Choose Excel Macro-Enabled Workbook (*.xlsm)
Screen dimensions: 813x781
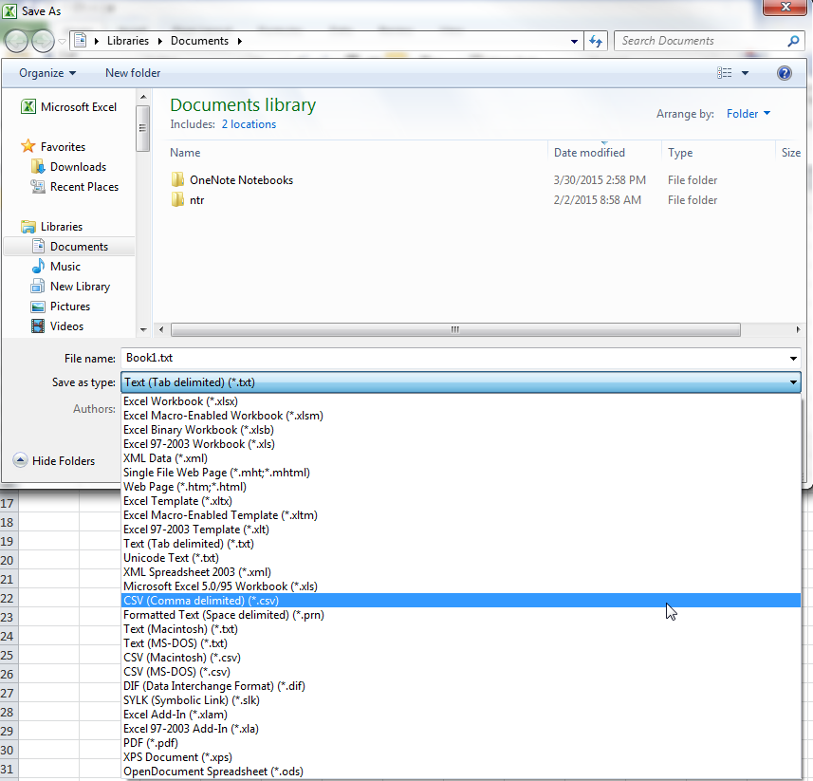click(461, 416)
